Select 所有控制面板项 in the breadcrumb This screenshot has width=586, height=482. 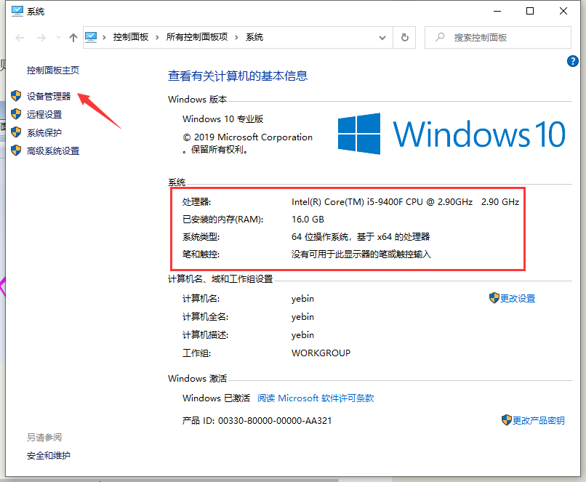[196, 37]
